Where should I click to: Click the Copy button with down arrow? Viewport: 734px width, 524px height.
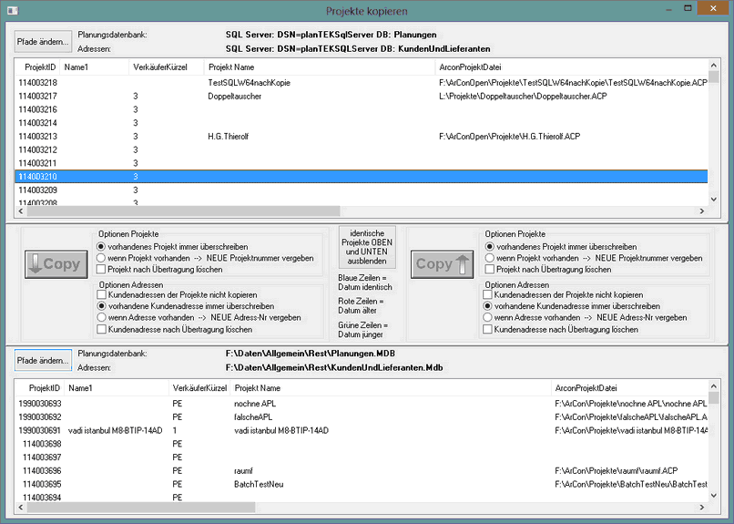pyautogui.click(x=56, y=264)
